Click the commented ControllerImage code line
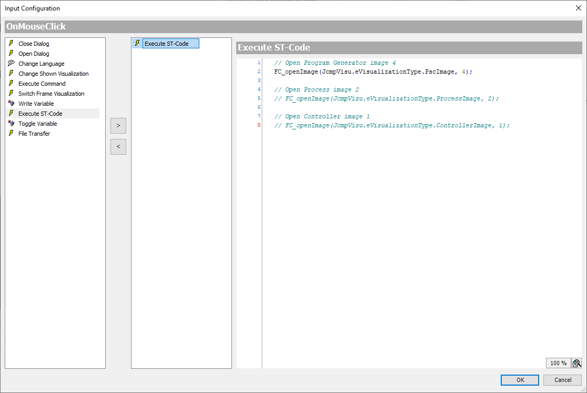Screen dimensions: 587x393 point(392,125)
